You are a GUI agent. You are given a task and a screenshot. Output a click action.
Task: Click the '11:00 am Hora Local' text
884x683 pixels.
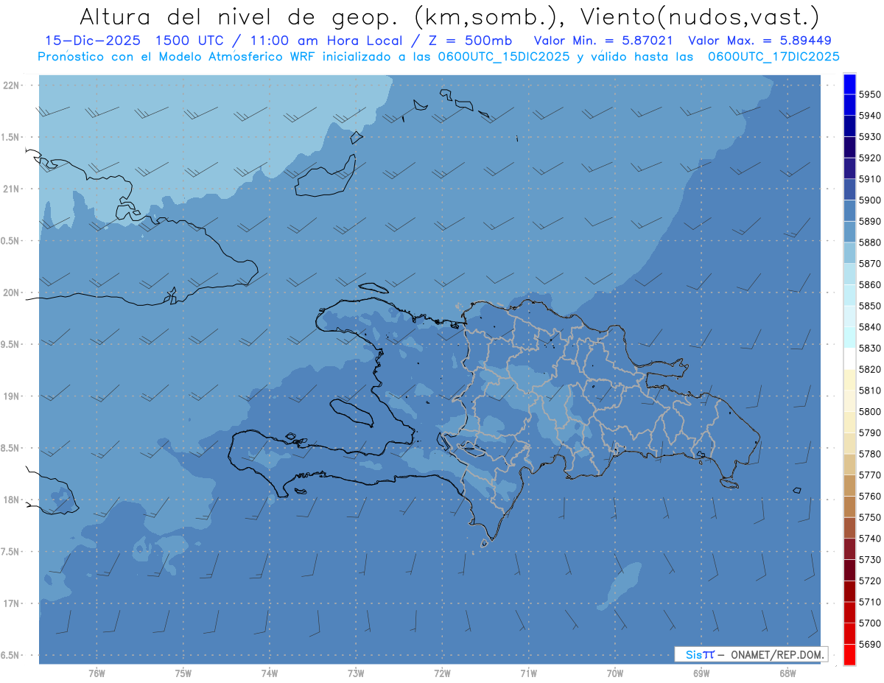(325, 41)
